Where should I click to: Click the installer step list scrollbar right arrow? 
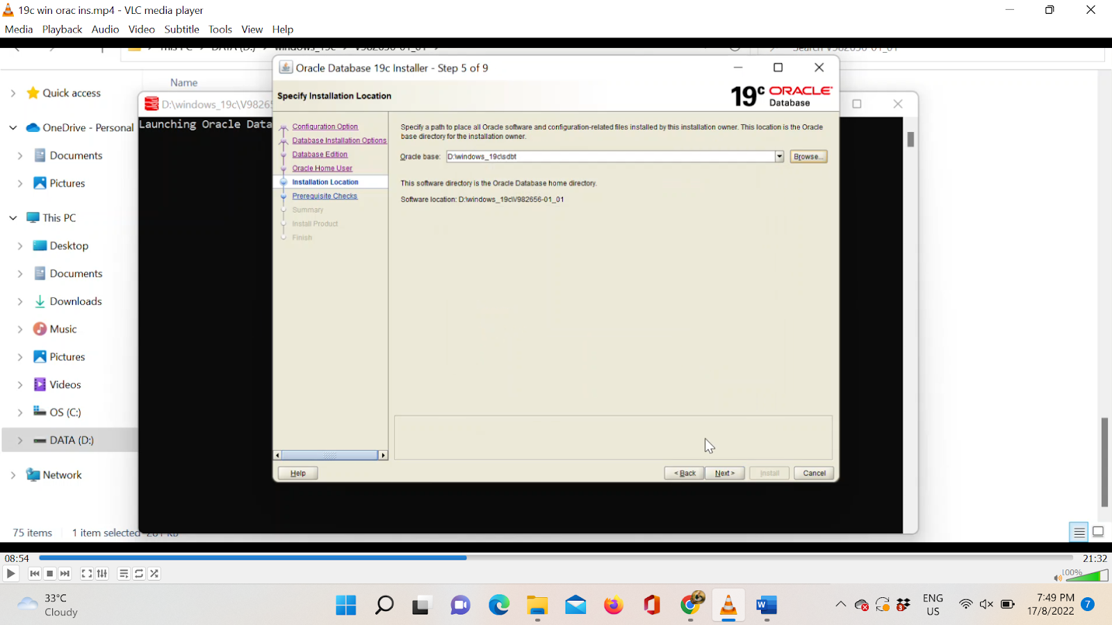point(383,456)
